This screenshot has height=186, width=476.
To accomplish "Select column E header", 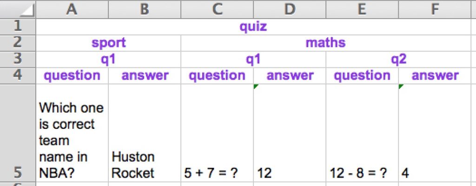I will click(x=362, y=9).
